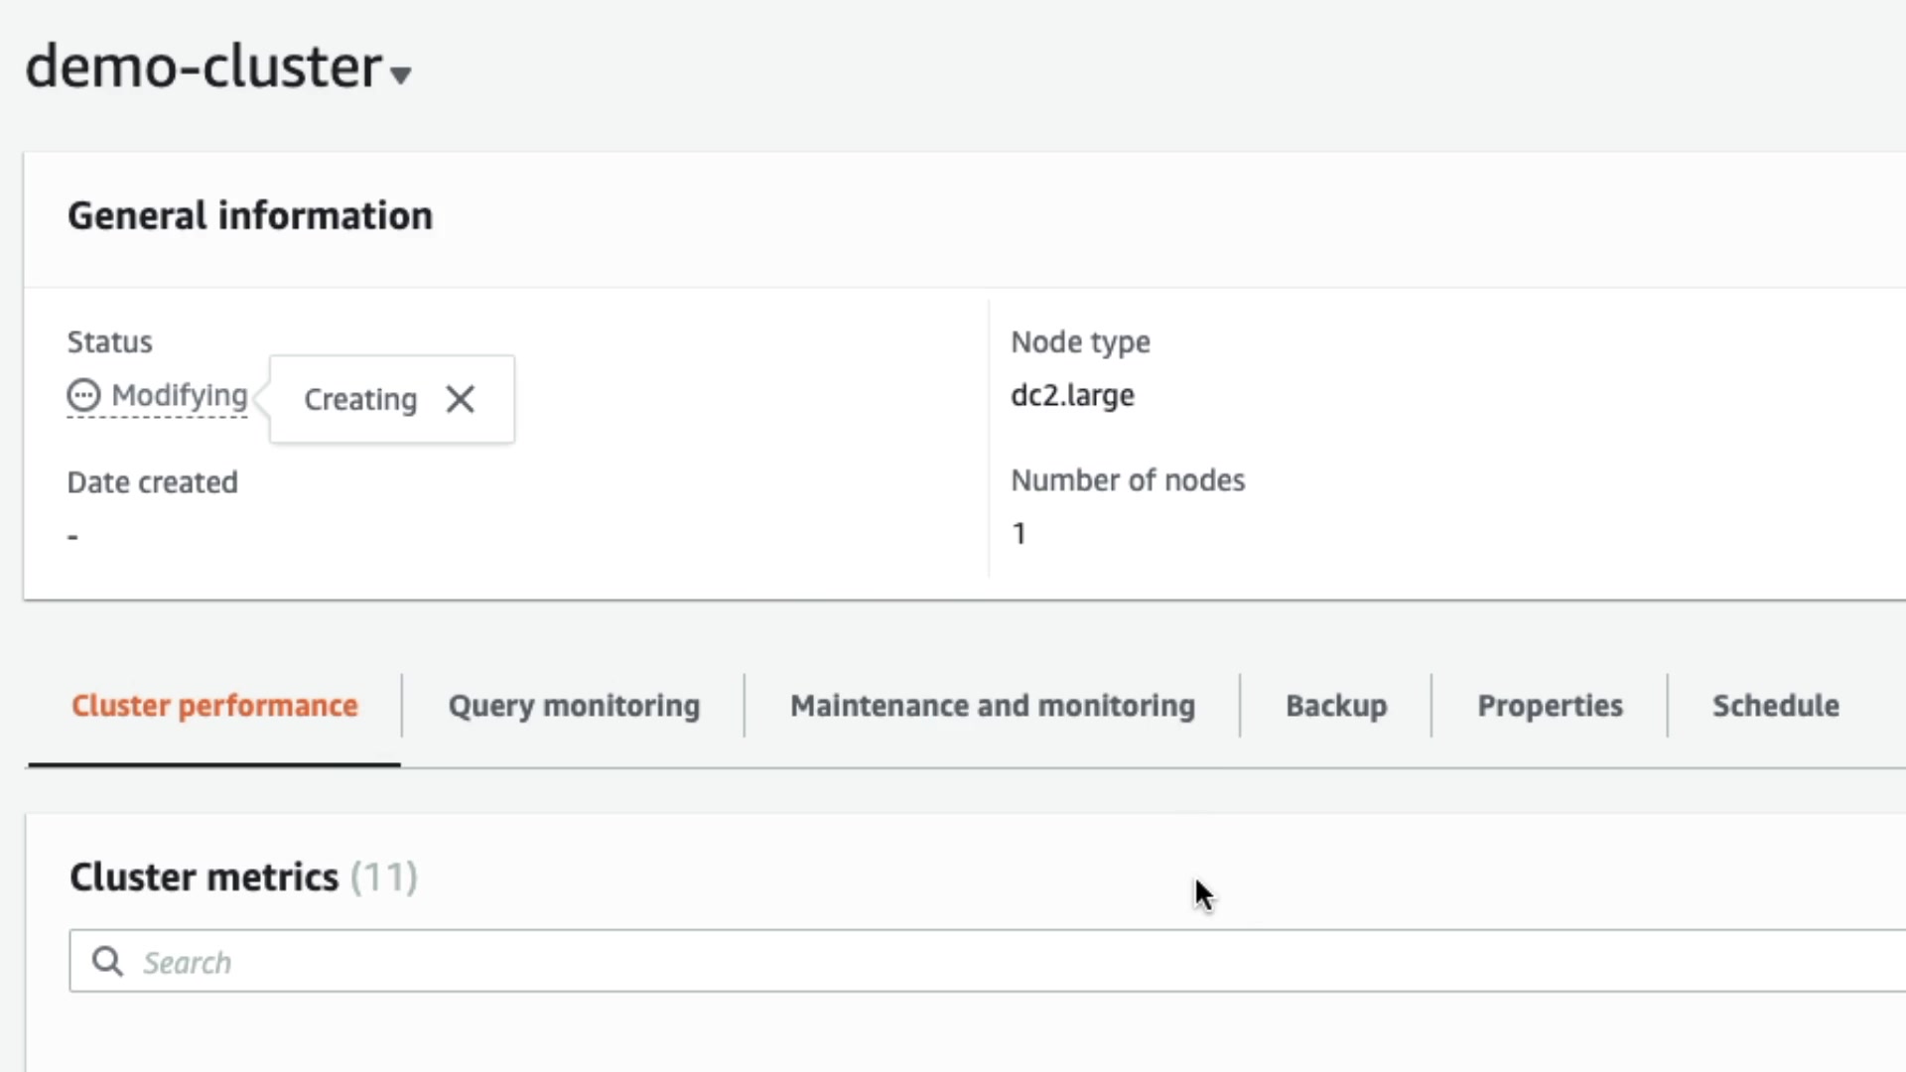Click the magnifying glass search icon

[x=107, y=962]
